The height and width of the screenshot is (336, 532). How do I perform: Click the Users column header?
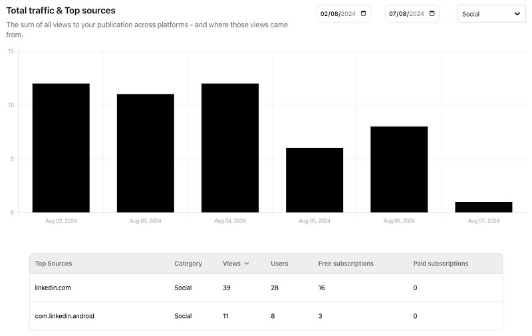click(x=279, y=264)
